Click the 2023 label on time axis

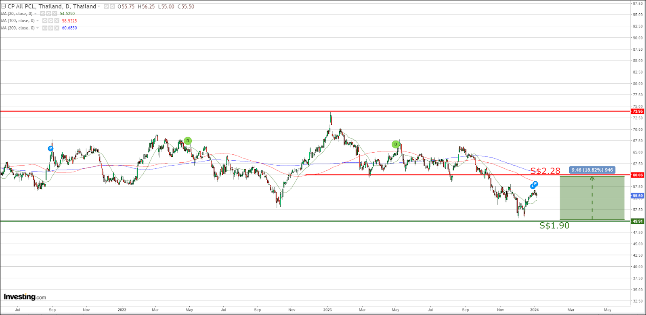click(327, 310)
